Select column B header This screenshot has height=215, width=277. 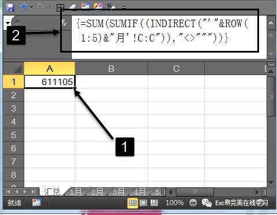click(111, 69)
